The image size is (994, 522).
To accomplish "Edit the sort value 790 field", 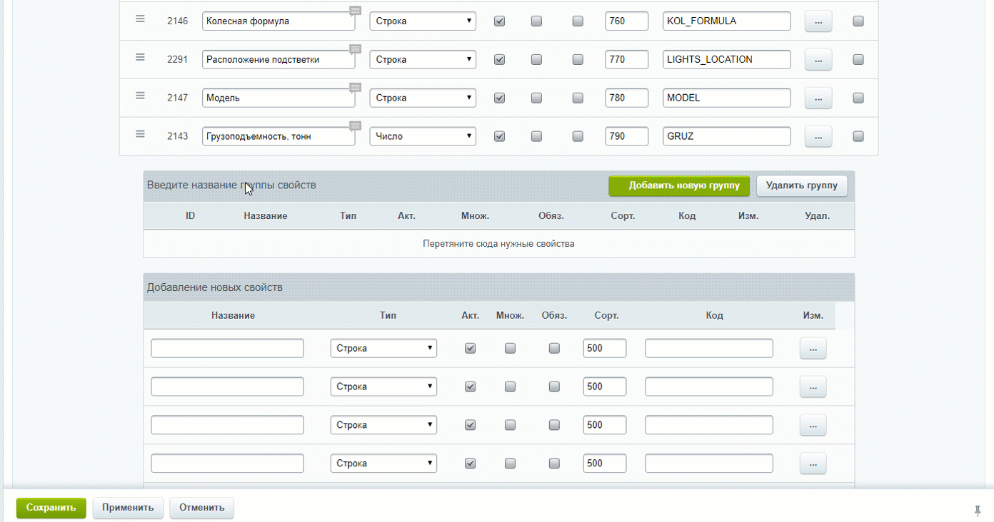I will coord(627,137).
